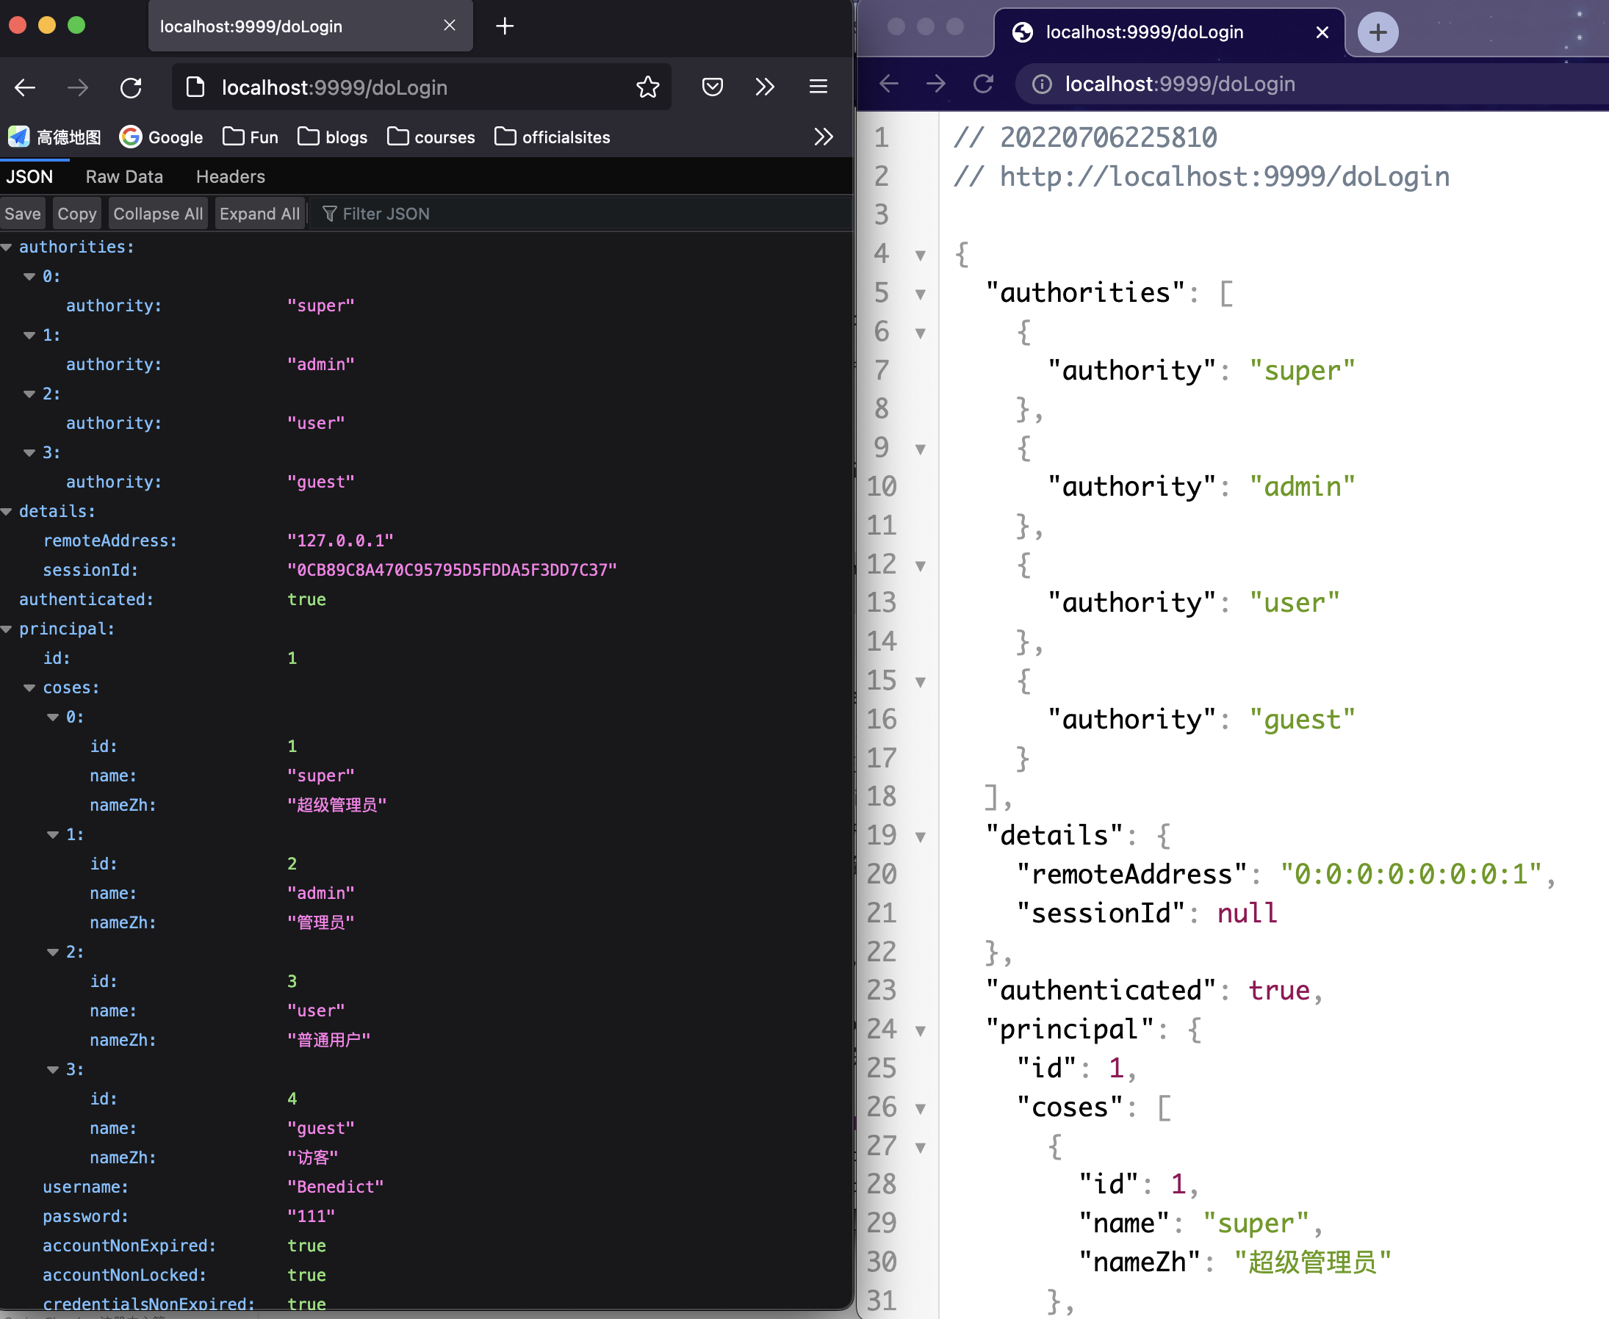Switch to the JSON tab
Viewport: 1609px width, 1319px height.
click(x=29, y=177)
